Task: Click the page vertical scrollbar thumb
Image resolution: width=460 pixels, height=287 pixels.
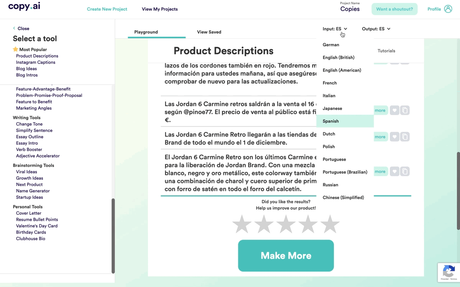Action: tap(458, 191)
